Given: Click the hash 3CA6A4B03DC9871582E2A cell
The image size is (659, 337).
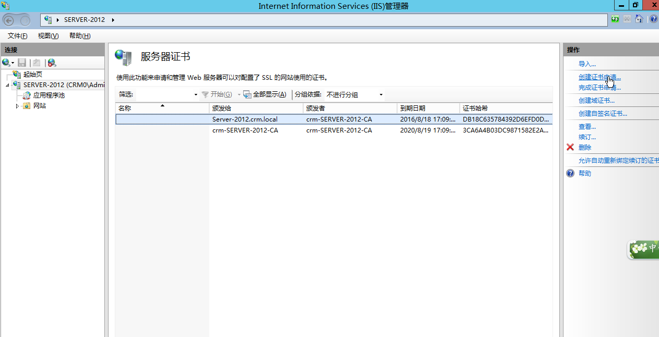Looking at the screenshot, I should pos(506,130).
